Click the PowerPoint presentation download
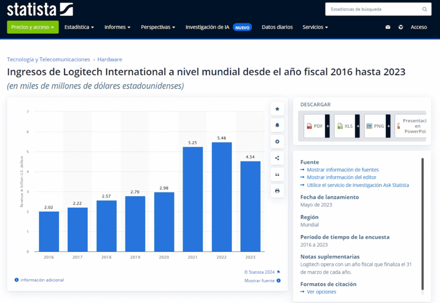440x303 pixels. (411, 126)
